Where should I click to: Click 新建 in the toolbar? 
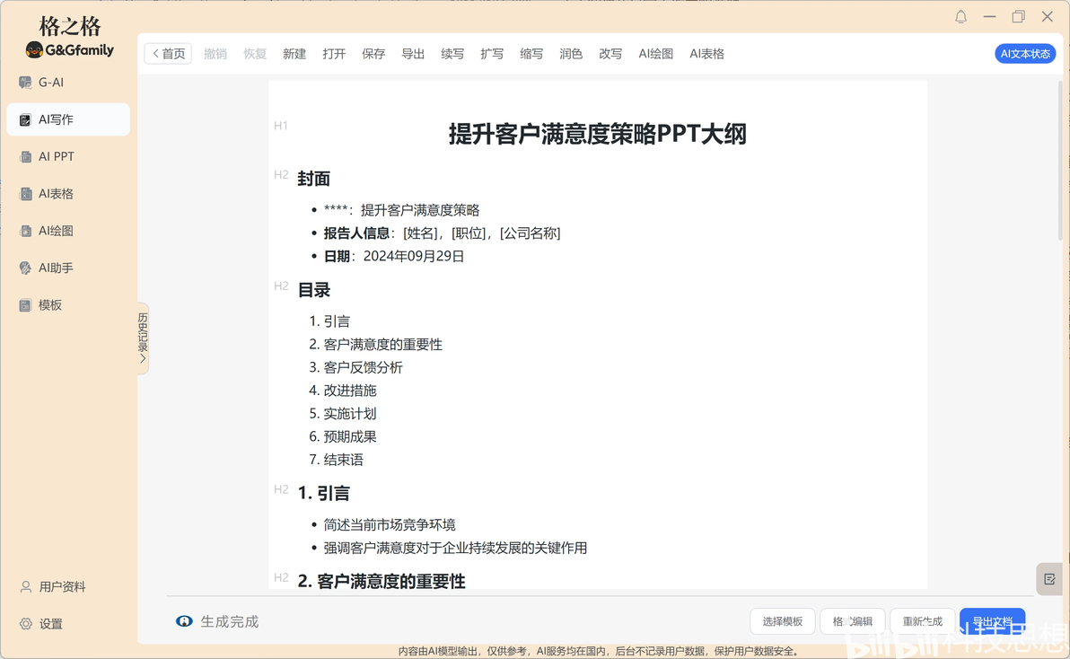[294, 54]
